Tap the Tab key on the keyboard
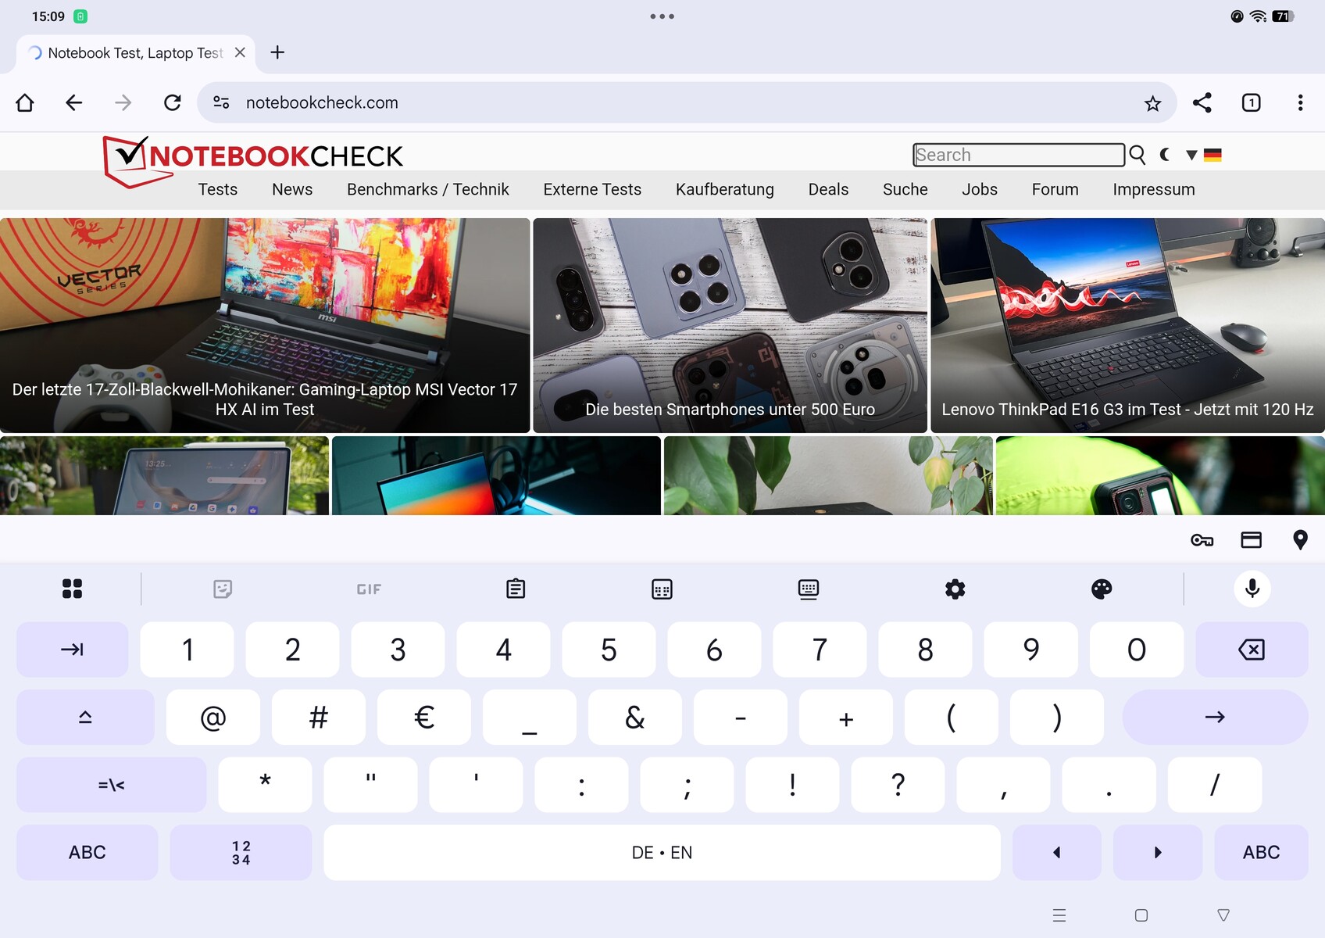1325x938 pixels. click(72, 650)
